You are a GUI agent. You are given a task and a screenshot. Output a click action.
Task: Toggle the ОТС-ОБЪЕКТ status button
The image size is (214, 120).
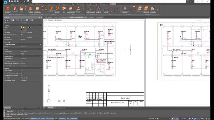[42, 119]
